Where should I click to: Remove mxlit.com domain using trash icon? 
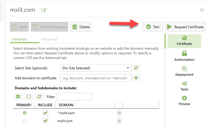click(x=119, y=121)
